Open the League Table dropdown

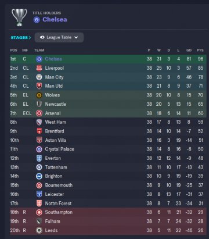[x=59, y=37]
